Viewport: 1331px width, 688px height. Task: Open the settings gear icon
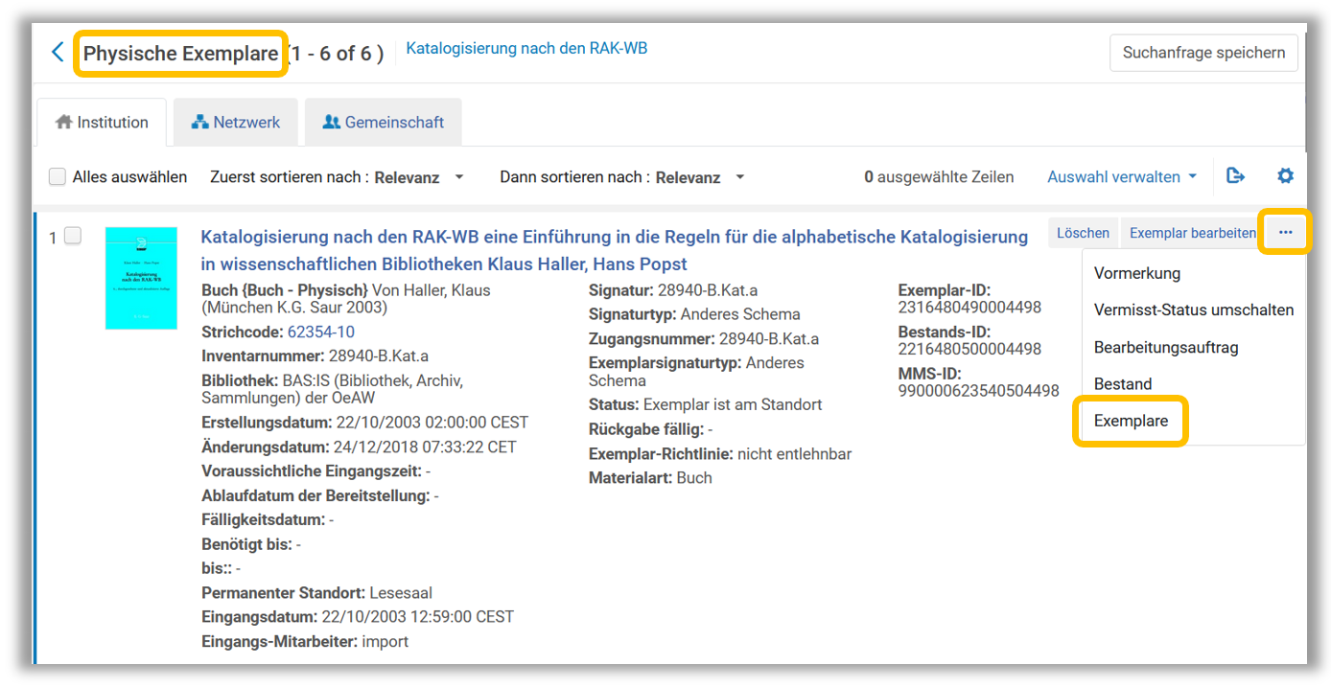click(x=1285, y=176)
